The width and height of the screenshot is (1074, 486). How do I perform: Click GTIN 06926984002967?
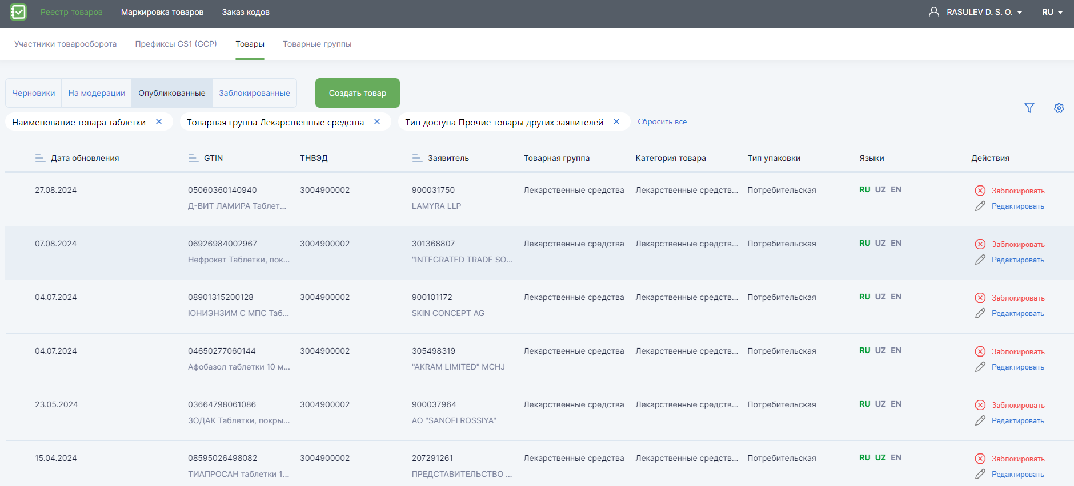point(222,244)
